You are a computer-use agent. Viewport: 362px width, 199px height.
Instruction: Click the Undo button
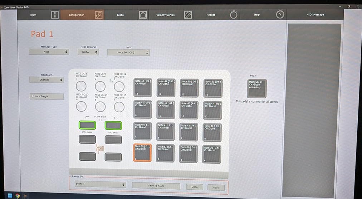(195, 187)
